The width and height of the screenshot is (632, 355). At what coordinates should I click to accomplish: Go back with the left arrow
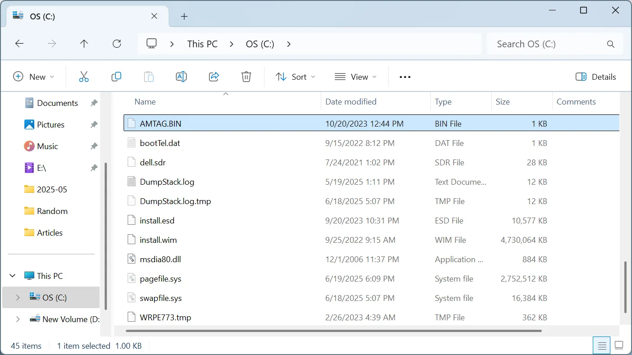[19, 44]
